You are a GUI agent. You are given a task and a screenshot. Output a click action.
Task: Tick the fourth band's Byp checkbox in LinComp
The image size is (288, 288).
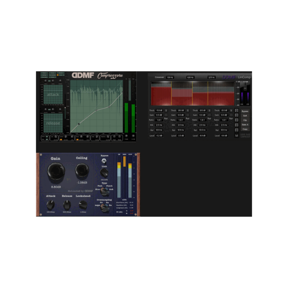point(231,115)
